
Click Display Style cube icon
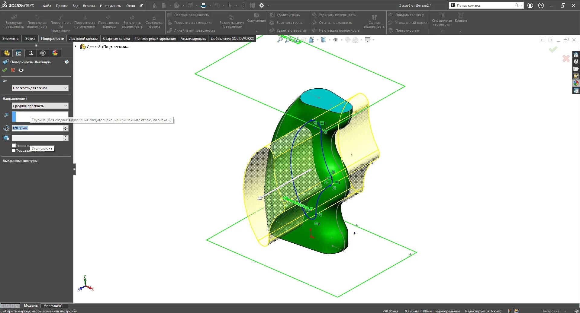pyautogui.click(x=324, y=40)
